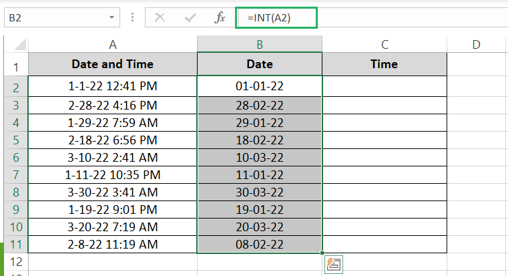
Task: Select the cell containing 1-1-22 12:41 PM
Action: click(113, 86)
